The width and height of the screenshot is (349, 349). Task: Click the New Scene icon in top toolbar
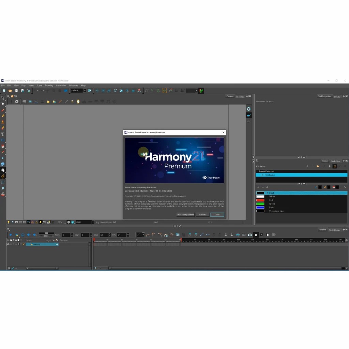(x=4, y=91)
